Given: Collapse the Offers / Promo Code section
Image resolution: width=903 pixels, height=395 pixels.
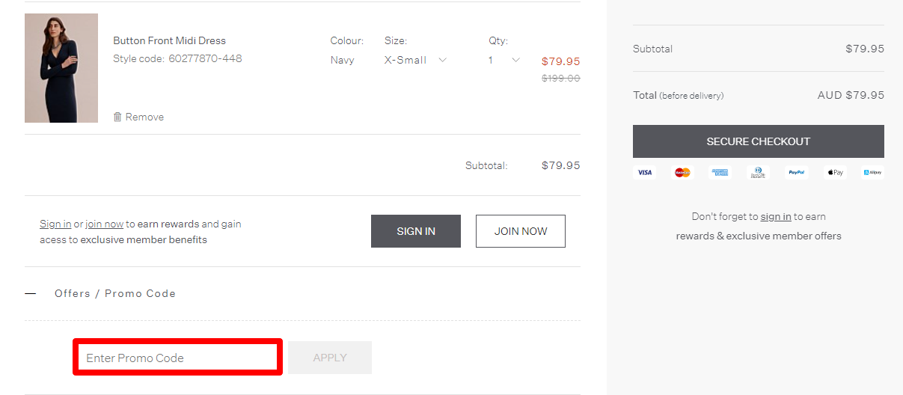Looking at the screenshot, I should tap(31, 293).
